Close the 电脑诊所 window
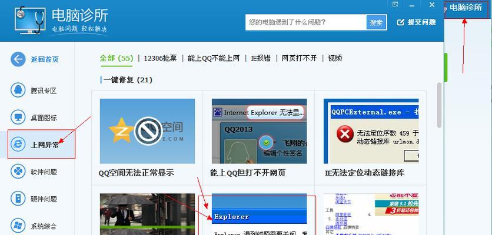 pyautogui.click(x=432, y=5)
